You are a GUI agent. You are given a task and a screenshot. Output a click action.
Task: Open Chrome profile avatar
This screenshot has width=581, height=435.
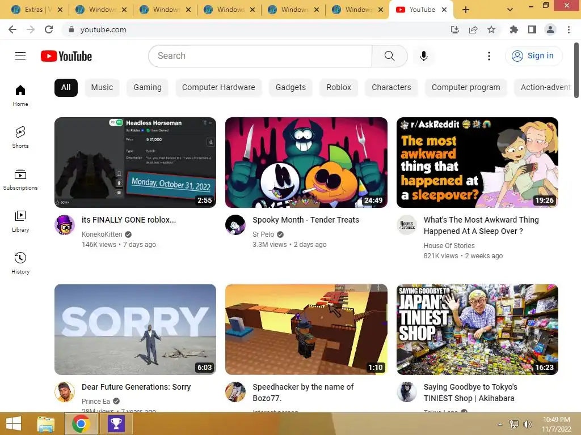550,29
